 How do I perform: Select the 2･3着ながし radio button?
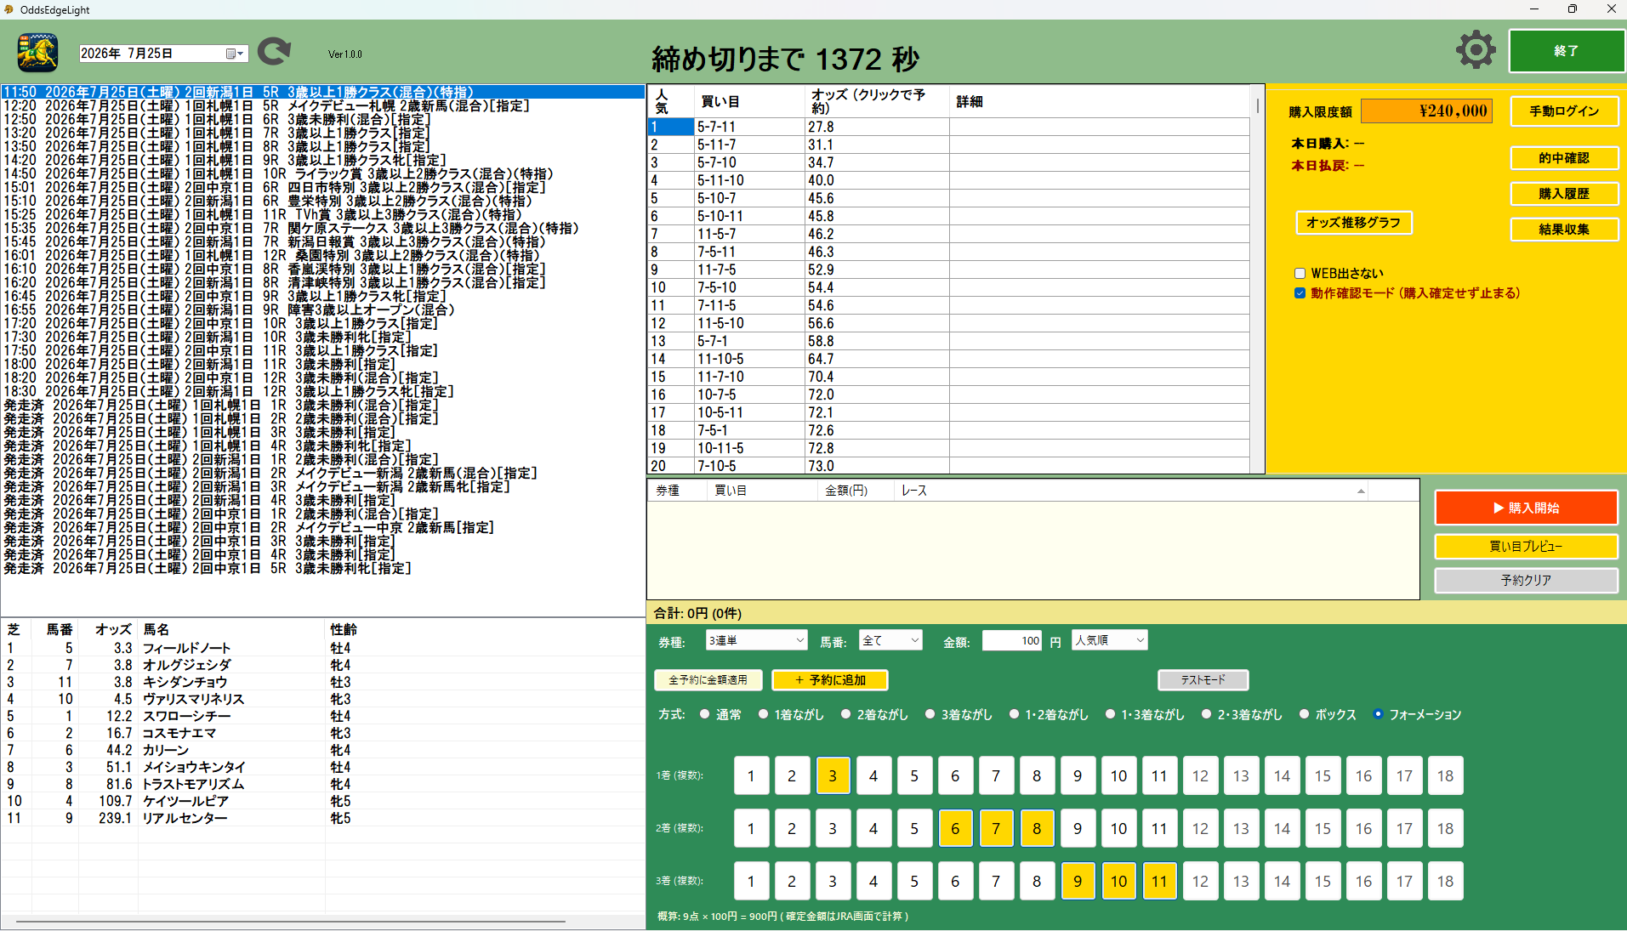pyautogui.click(x=1207, y=714)
